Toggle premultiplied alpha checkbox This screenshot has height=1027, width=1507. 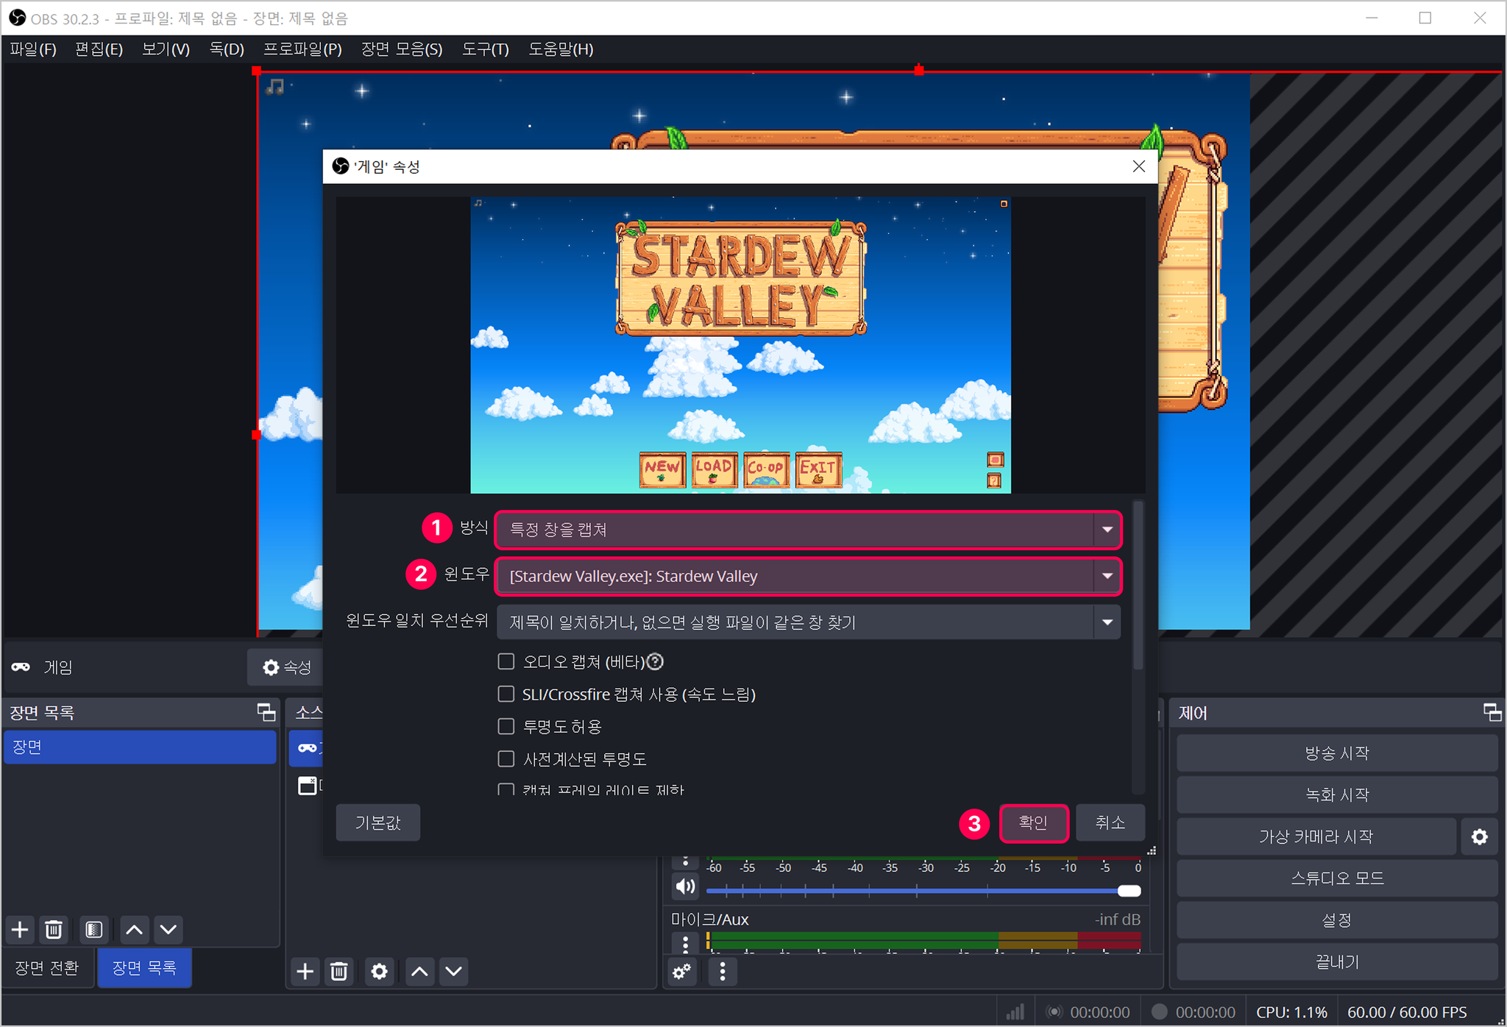click(506, 758)
